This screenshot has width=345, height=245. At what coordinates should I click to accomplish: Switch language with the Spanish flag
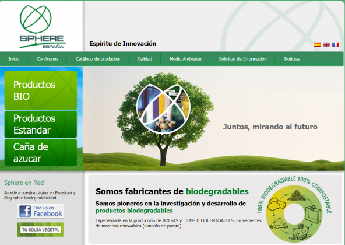click(x=317, y=44)
